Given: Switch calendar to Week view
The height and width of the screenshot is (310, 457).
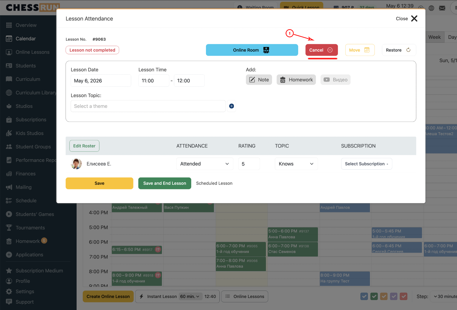Looking at the screenshot, I should (434, 37).
